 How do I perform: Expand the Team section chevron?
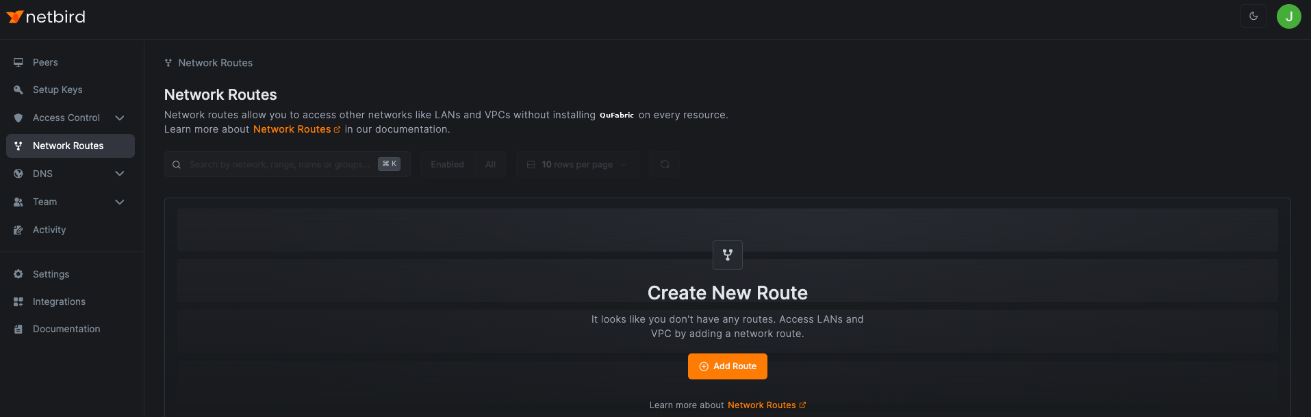(120, 202)
